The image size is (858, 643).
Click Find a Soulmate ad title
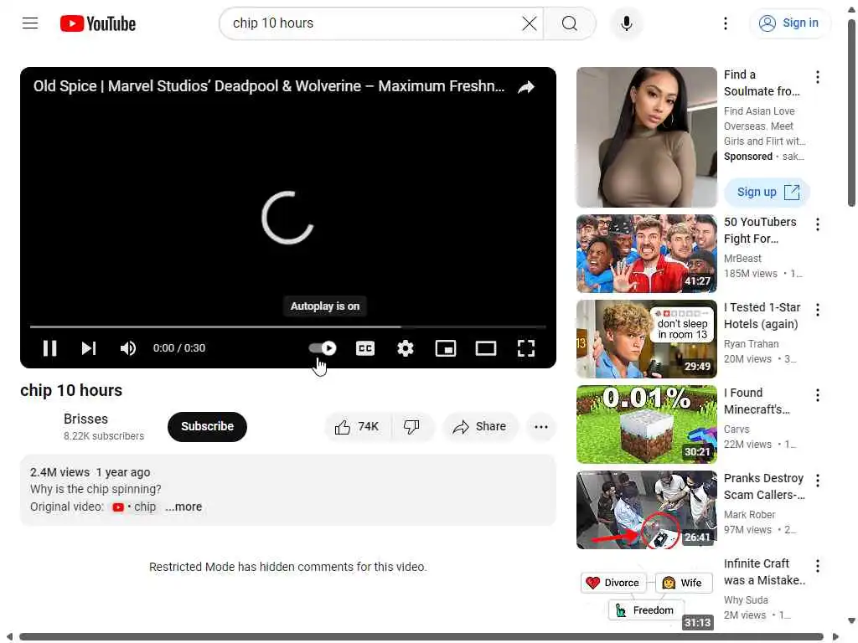pos(762,83)
